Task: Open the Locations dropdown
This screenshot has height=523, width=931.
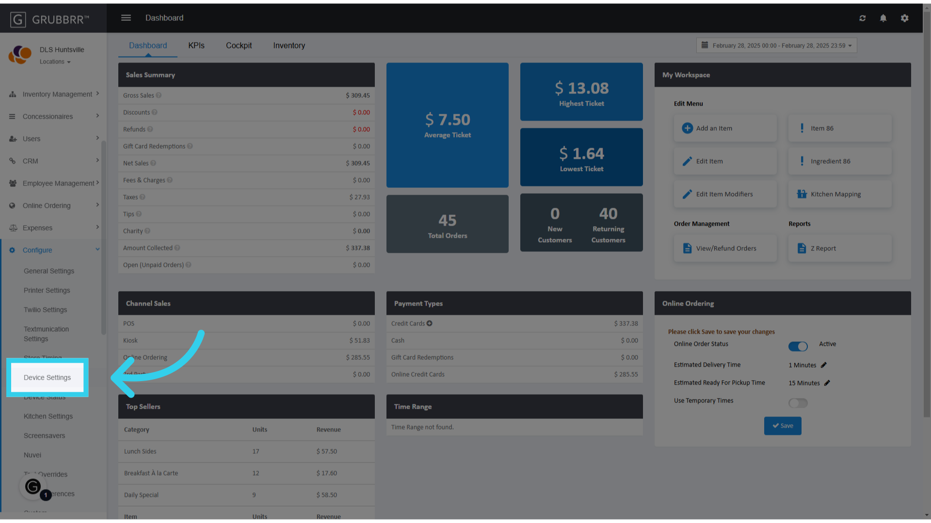Action: click(x=55, y=62)
